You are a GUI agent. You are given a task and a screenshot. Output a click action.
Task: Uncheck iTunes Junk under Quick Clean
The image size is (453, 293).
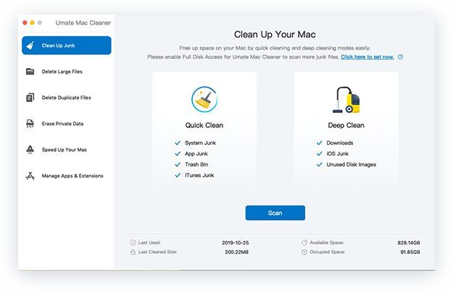pos(178,175)
